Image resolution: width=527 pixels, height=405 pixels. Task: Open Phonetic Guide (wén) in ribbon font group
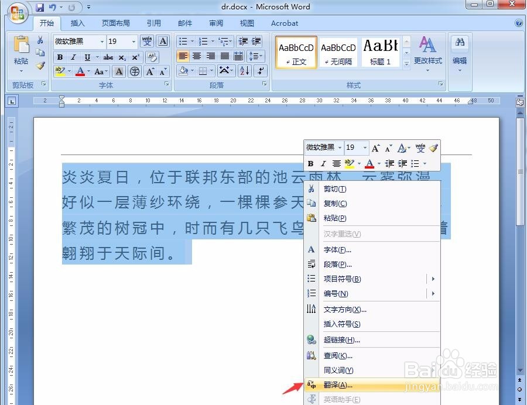pyautogui.click(x=147, y=41)
